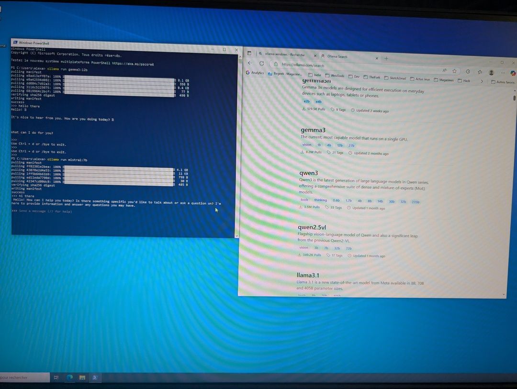Open File Explorer from the taskbar

pos(82,378)
